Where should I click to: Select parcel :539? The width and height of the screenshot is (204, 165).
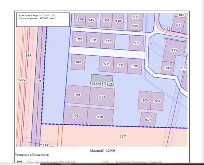click(134, 66)
